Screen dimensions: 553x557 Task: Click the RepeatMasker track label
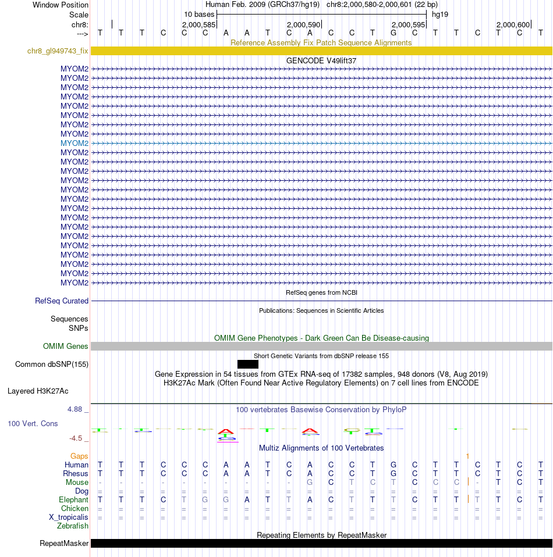[x=64, y=544]
